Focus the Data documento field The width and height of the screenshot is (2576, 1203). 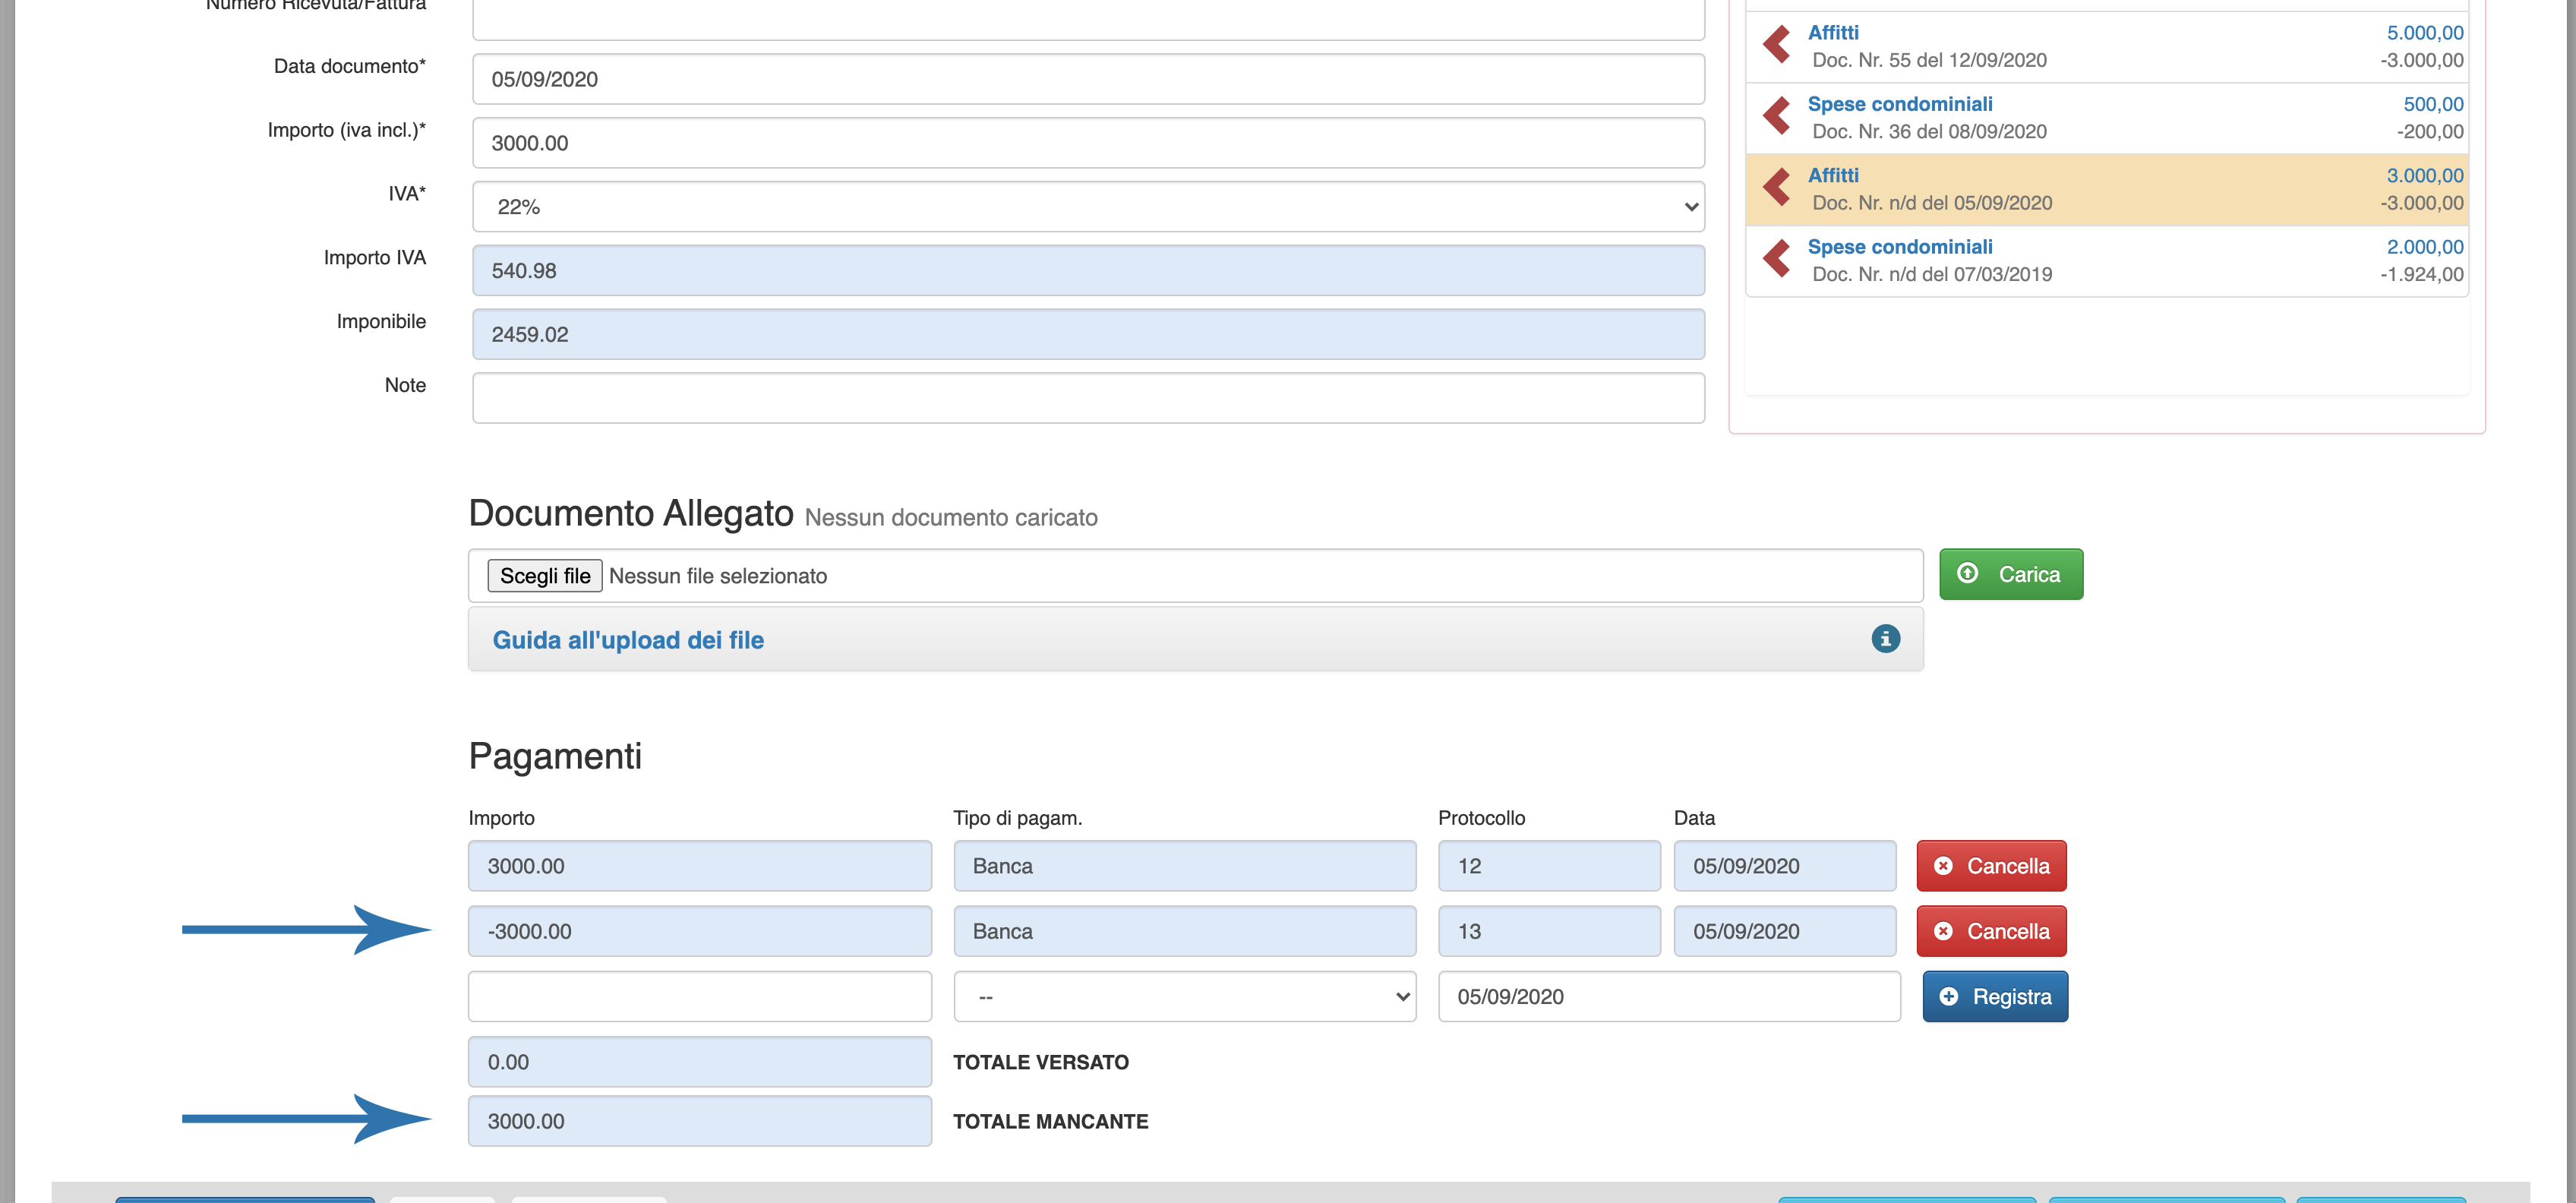tap(1087, 80)
